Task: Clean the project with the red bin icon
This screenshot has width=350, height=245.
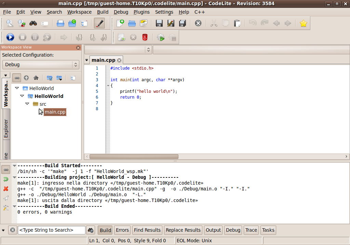Action: pyautogui.click(x=145, y=38)
